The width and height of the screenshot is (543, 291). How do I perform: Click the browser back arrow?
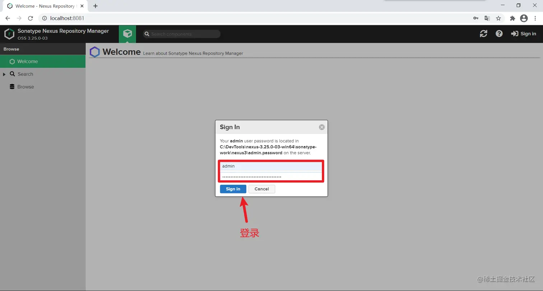point(8,18)
